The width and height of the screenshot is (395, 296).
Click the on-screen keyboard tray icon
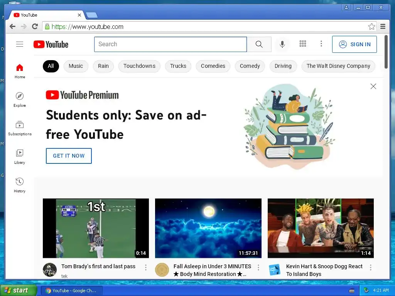point(352,291)
